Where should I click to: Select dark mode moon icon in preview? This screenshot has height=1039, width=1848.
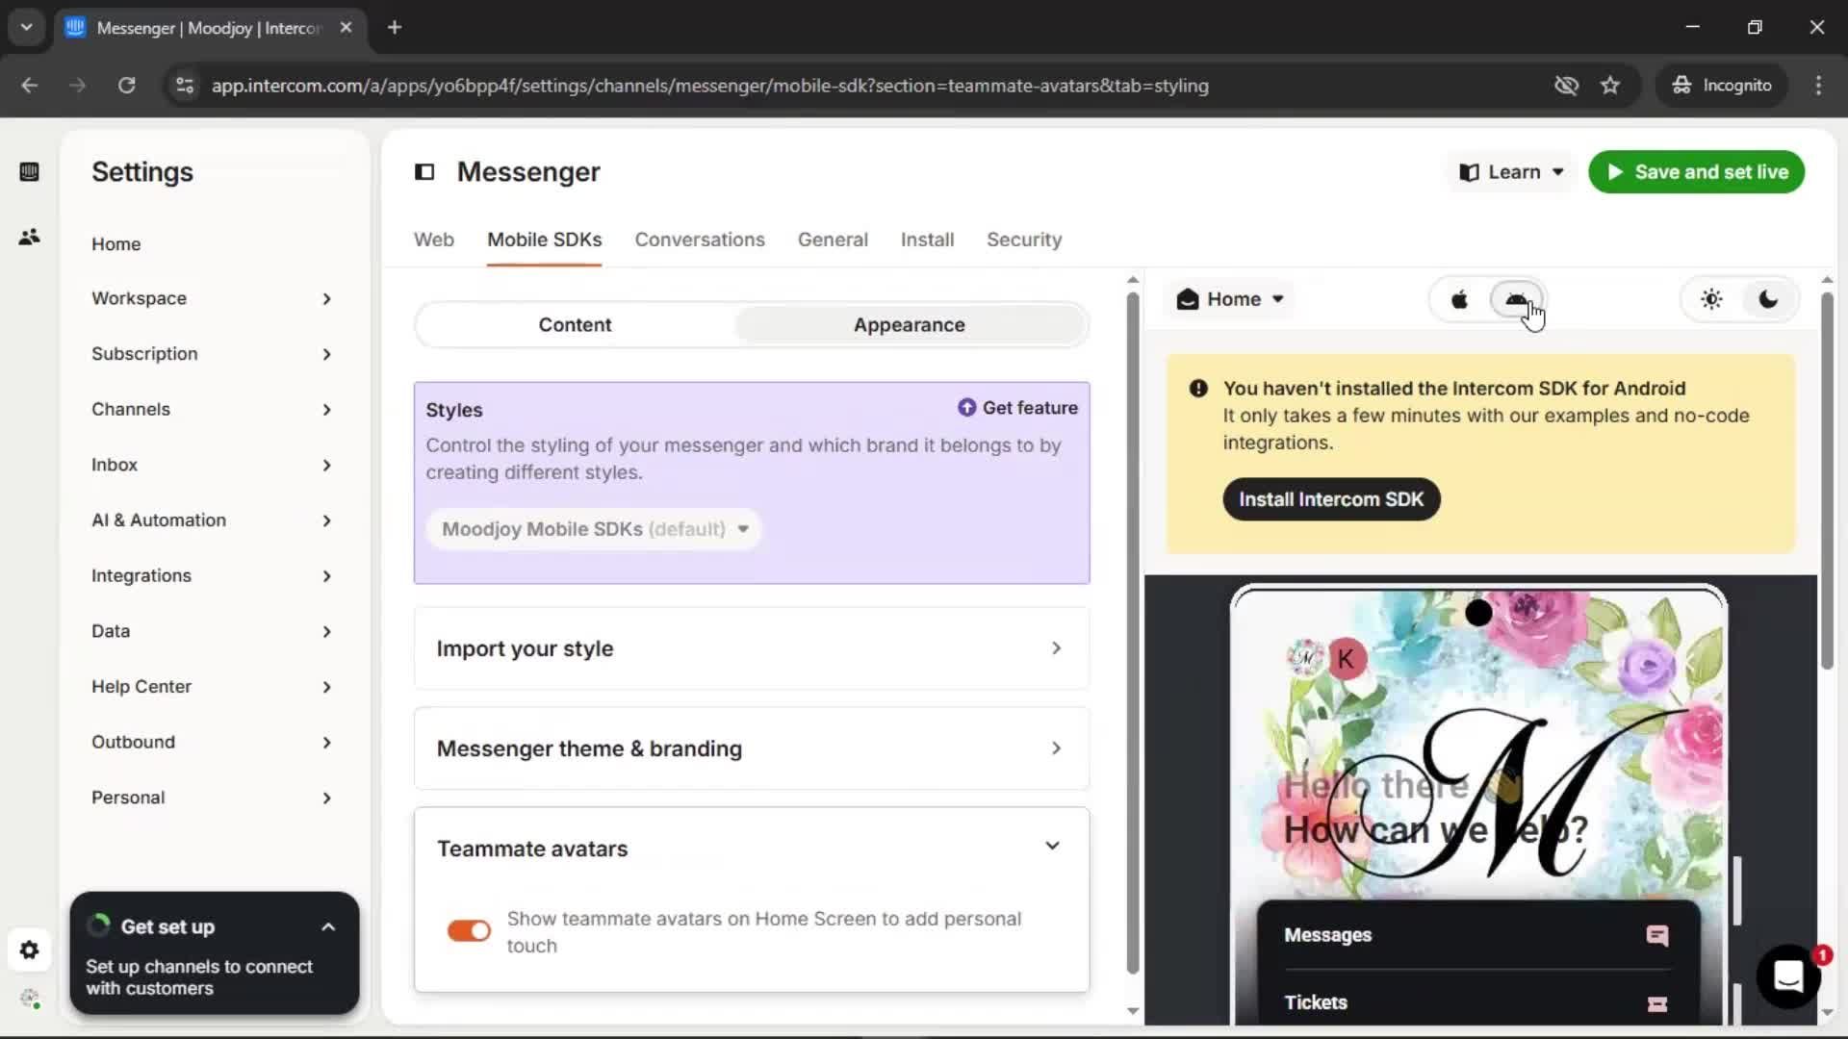(x=1768, y=299)
